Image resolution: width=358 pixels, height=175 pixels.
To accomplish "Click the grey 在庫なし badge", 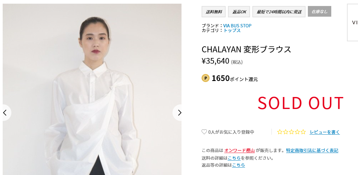I will point(320,11).
